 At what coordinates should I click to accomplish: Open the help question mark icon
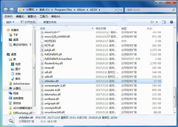tap(171, 22)
